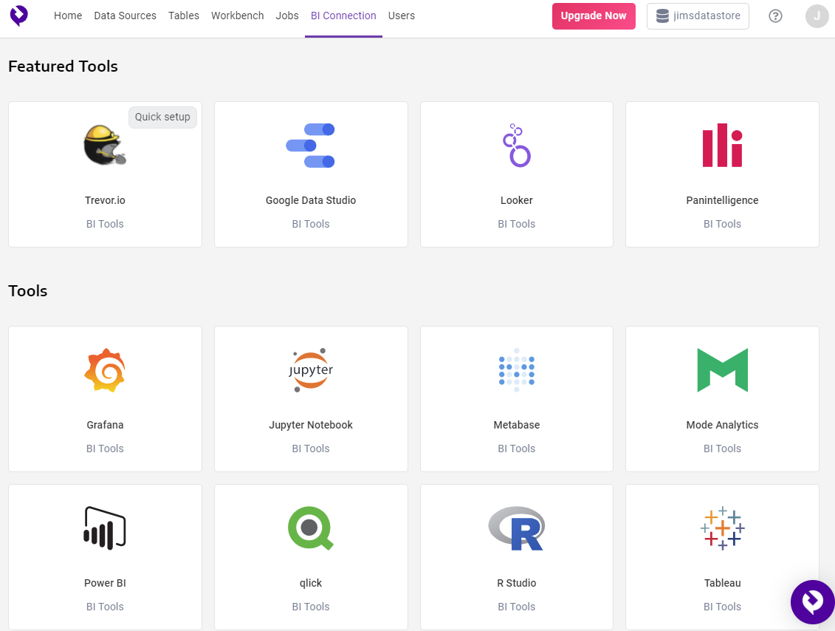Open the R Studio logo
The width and height of the screenshot is (835, 631).
pos(517,528)
